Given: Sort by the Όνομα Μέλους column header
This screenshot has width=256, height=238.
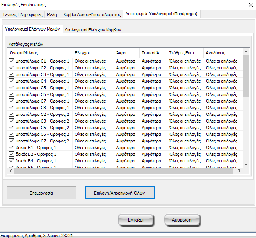Looking at the screenshot, I should tap(39, 52).
